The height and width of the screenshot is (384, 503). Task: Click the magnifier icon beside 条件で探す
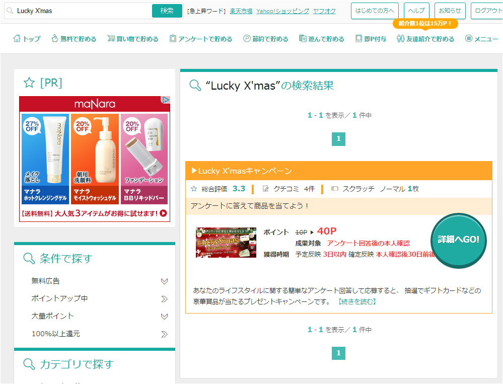click(29, 258)
